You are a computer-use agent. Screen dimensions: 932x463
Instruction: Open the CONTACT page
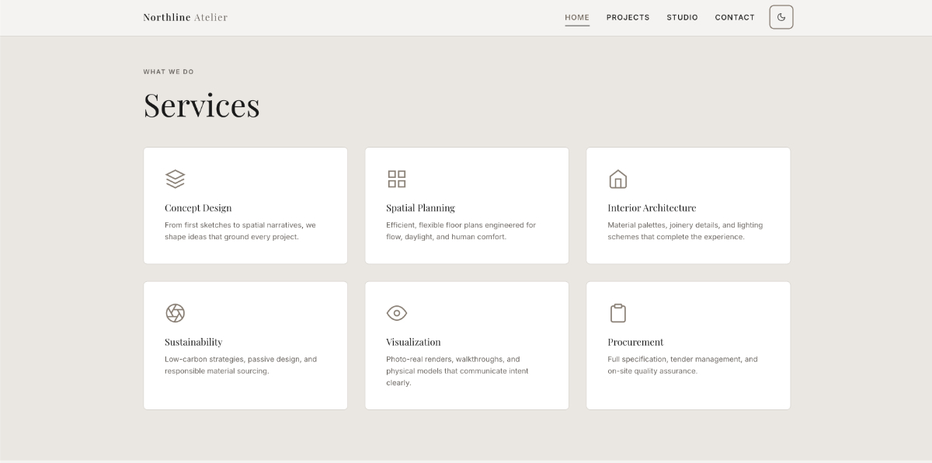[734, 17]
